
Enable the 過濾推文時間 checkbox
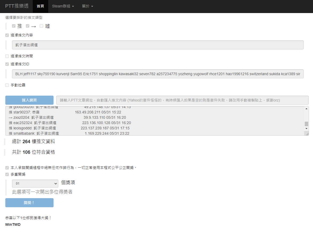(x=7, y=56)
